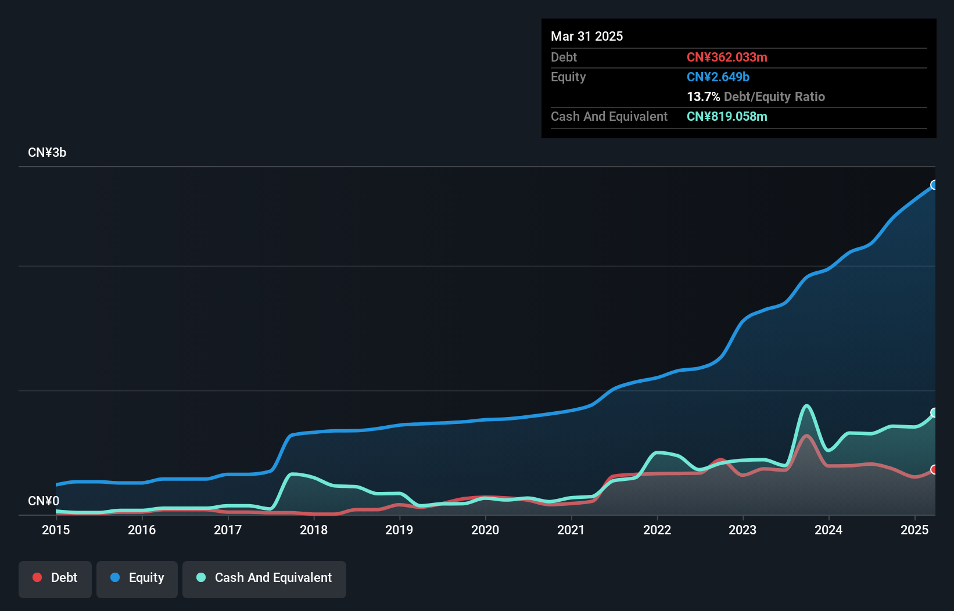This screenshot has height=611, width=954.
Task: Click the Debt row label in tooltip
Action: (564, 57)
